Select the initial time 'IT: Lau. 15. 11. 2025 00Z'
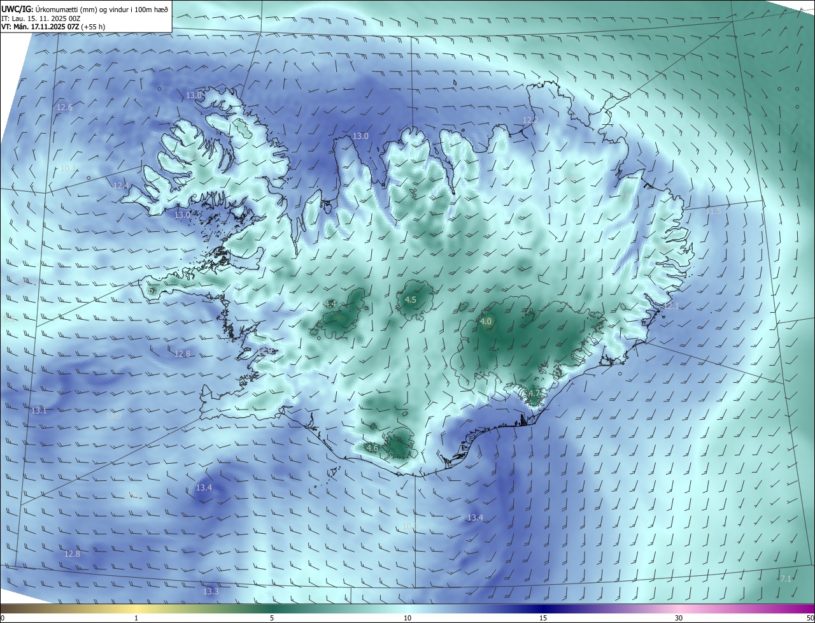Screen dimensions: 815x623 (41, 18)
